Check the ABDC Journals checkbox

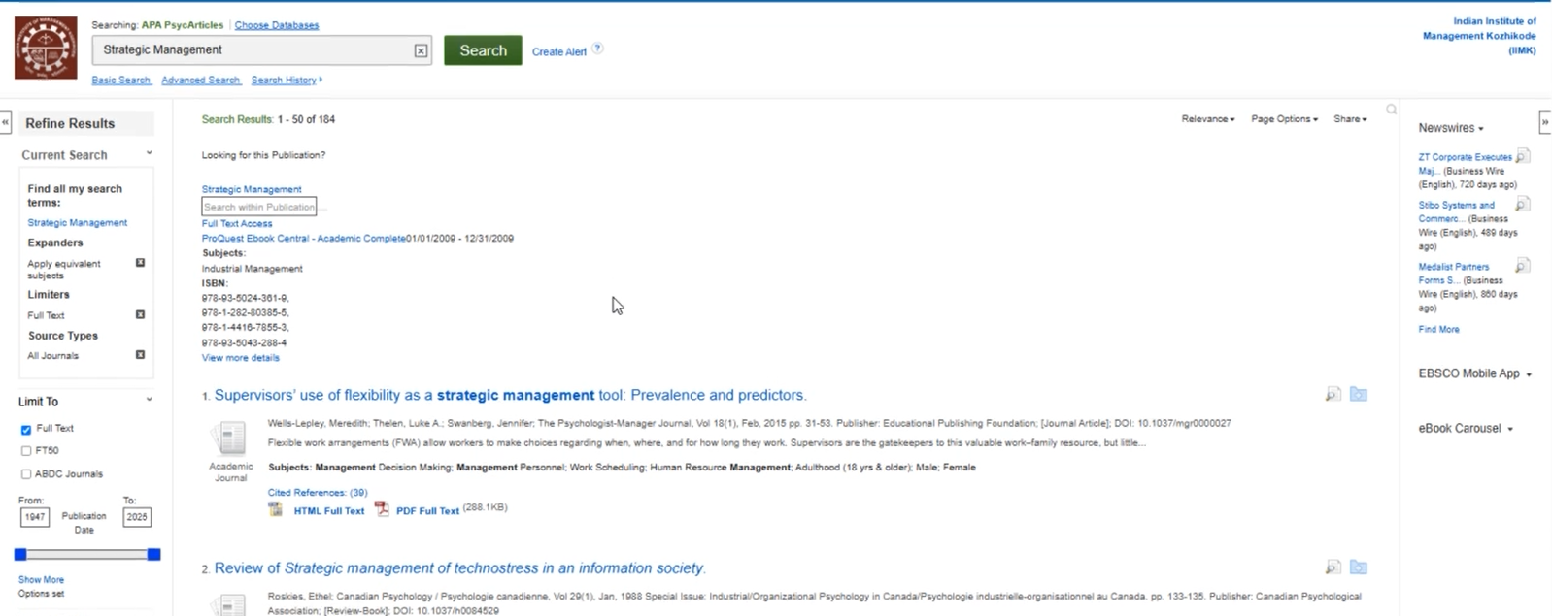click(26, 474)
